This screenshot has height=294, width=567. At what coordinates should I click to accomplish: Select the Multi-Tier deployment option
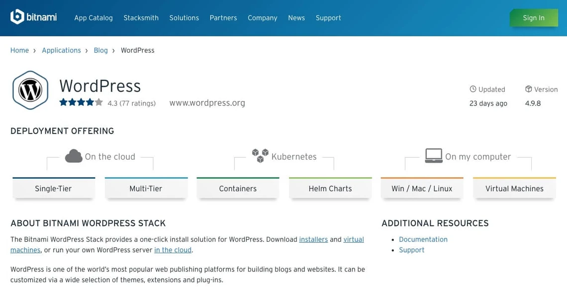[146, 189]
